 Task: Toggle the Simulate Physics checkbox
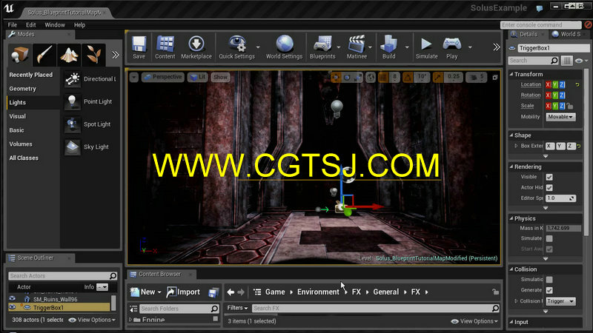[x=549, y=238]
